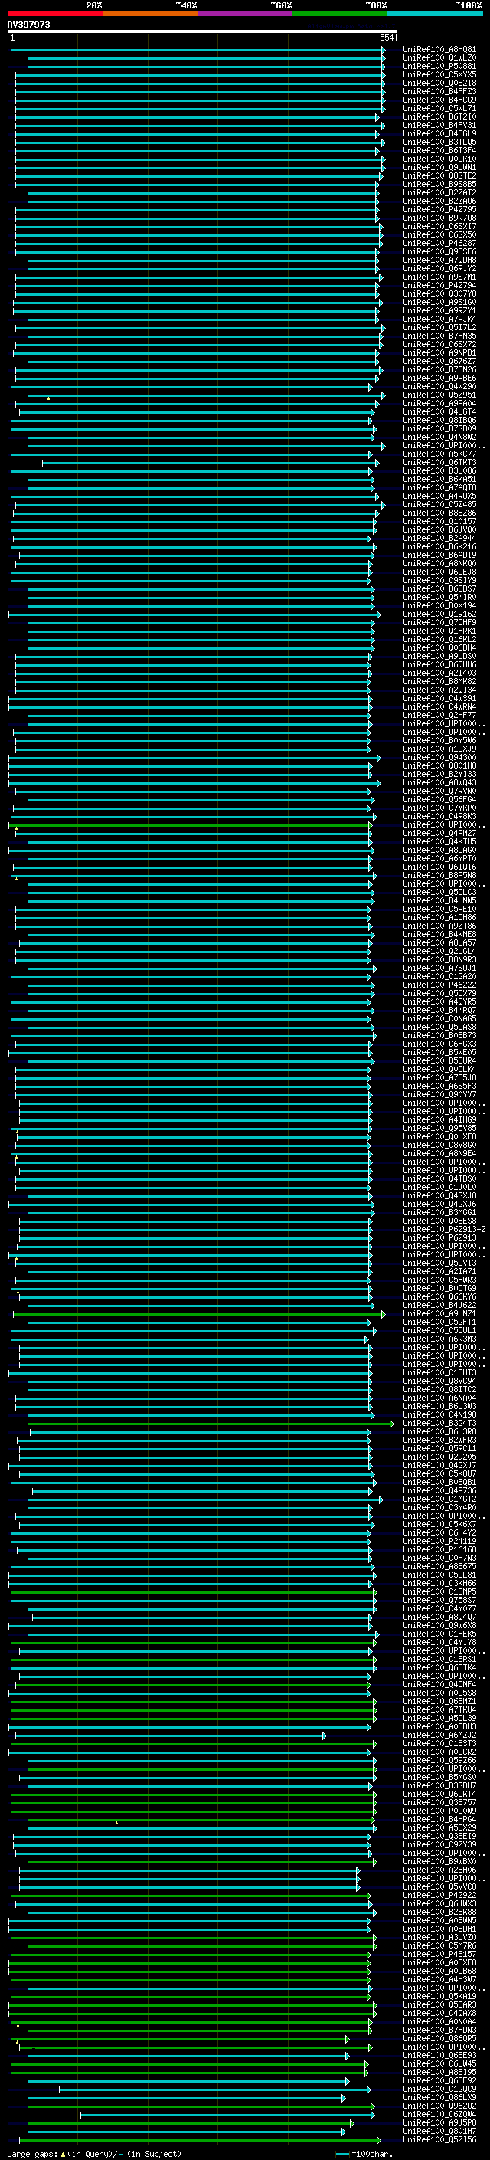This screenshot has height=2160, width=490.
Task: Click the UniRef100_Q5DVI3 hit label
Action: coord(439,1263)
